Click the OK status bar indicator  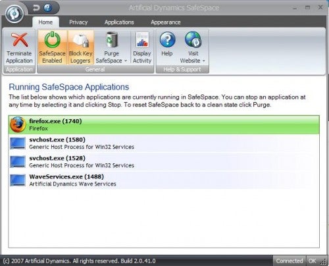click(x=312, y=261)
